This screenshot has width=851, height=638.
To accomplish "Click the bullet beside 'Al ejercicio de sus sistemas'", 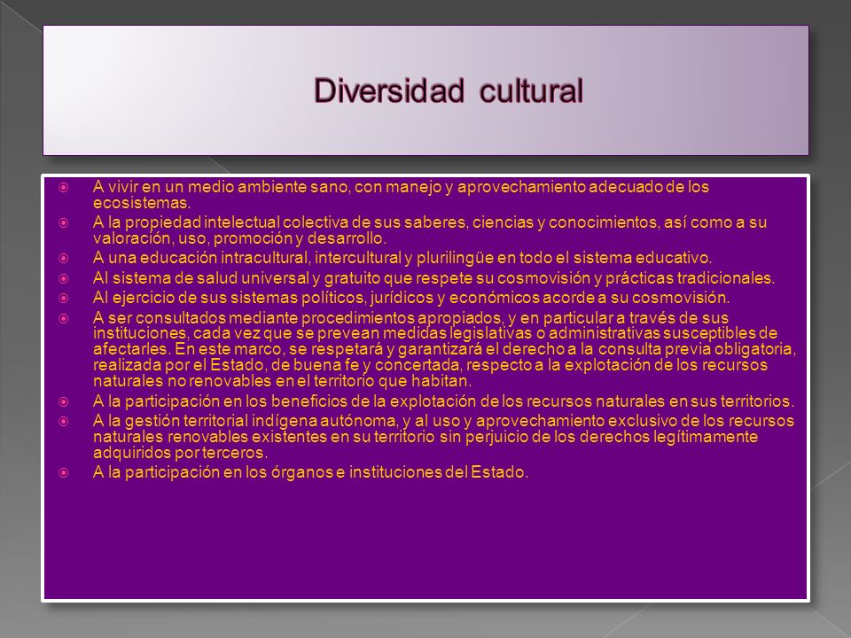I will click(x=64, y=299).
